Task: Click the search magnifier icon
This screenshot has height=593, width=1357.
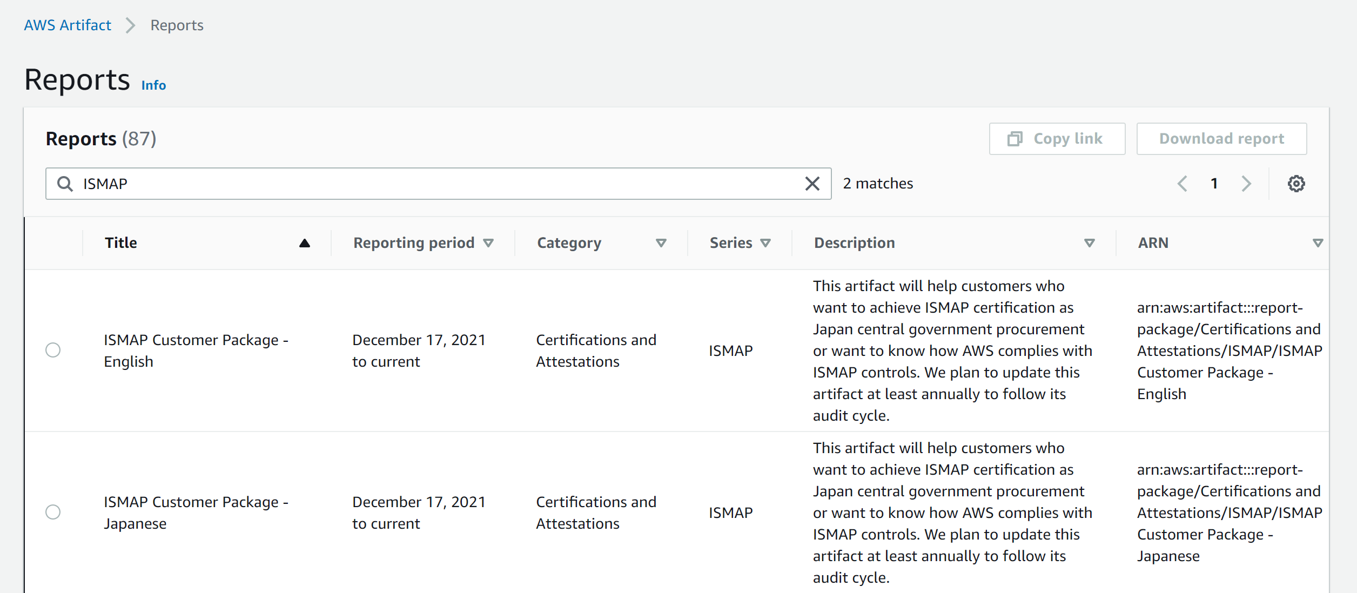Action: [65, 184]
